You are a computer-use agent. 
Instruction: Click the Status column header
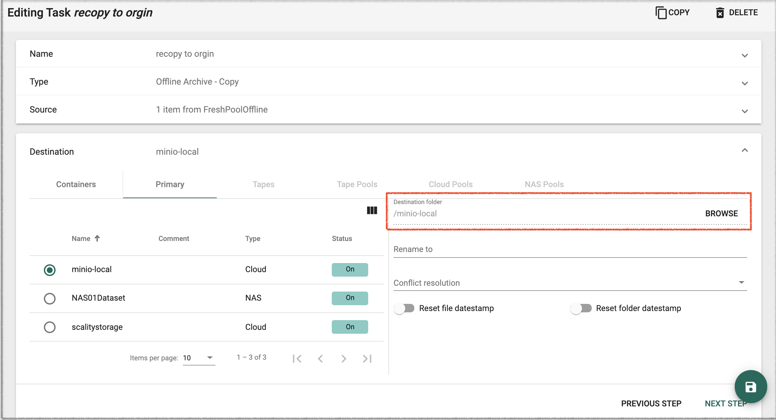342,238
